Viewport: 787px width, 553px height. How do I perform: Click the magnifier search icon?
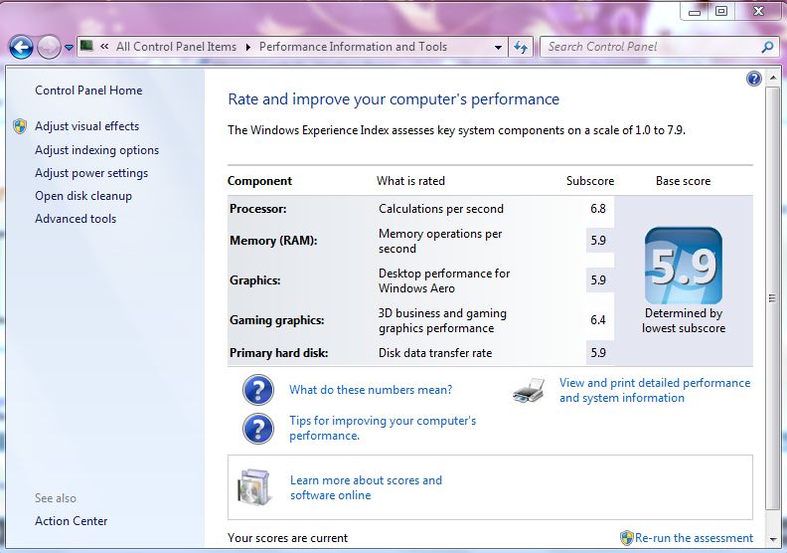click(767, 47)
